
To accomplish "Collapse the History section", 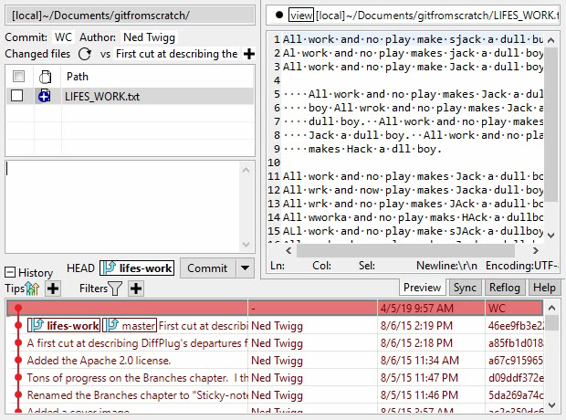I will pos(10,272).
